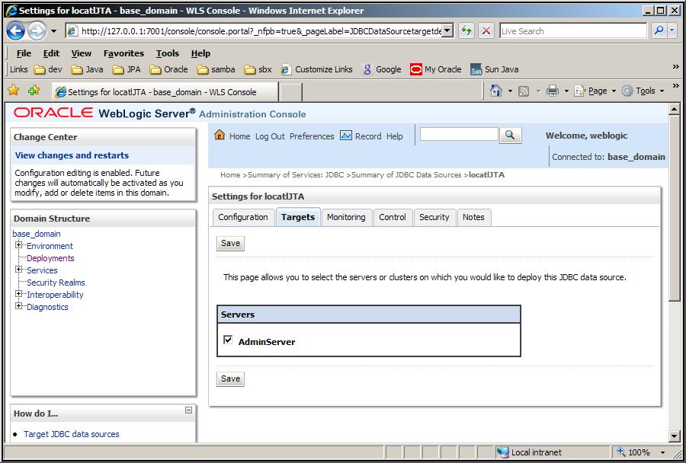Expand the Services tree node
686x463 pixels.
pyautogui.click(x=19, y=270)
